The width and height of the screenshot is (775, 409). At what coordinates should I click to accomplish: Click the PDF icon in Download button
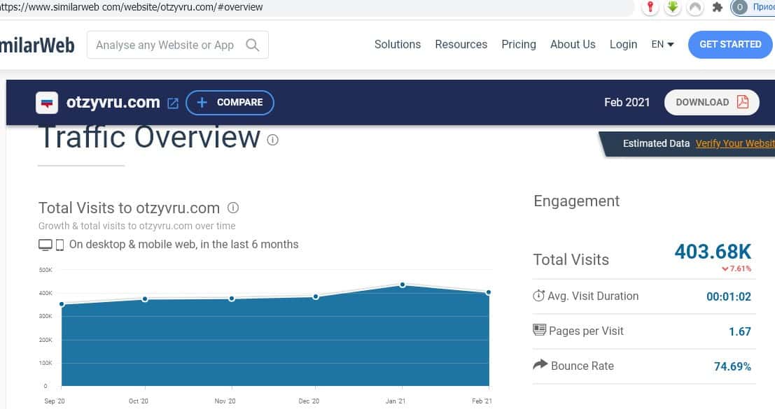[742, 101]
